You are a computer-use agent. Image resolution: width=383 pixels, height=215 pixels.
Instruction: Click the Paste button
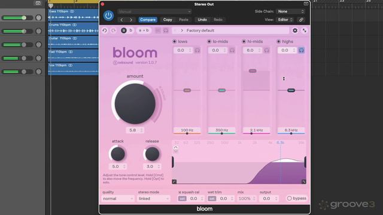click(184, 20)
